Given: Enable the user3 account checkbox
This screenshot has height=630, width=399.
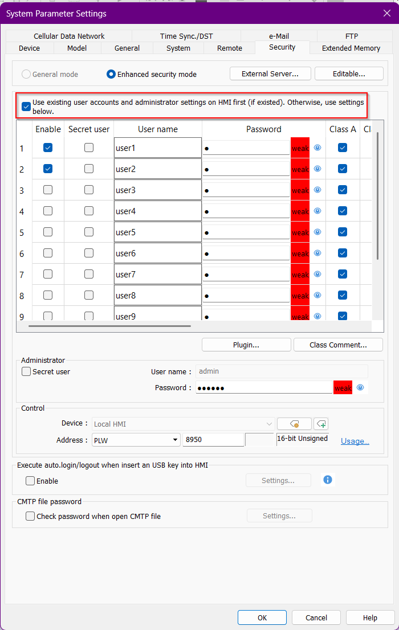Looking at the screenshot, I should pyautogui.click(x=48, y=190).
